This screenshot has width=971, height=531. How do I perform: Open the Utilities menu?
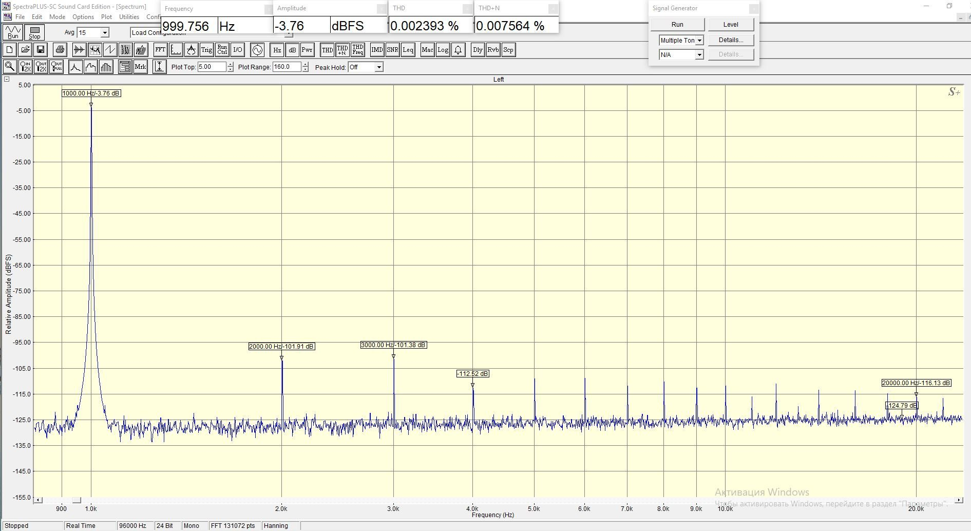pos(129,17)
